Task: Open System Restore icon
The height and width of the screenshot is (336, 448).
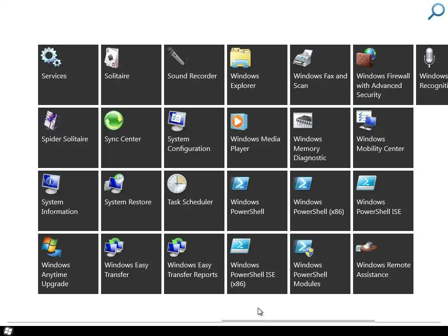Action: point(114,183)
